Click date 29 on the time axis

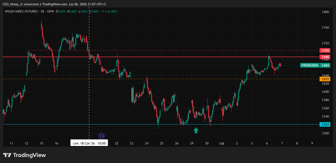[192, 143]
